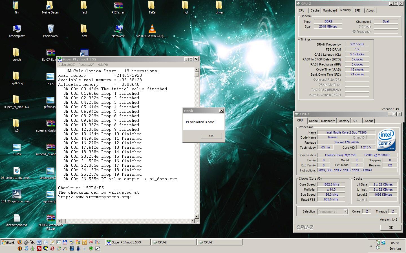This screenshot has width=406, height=253.
Task: Select the Papierkorb recycle bin
Action: [50, 31]
